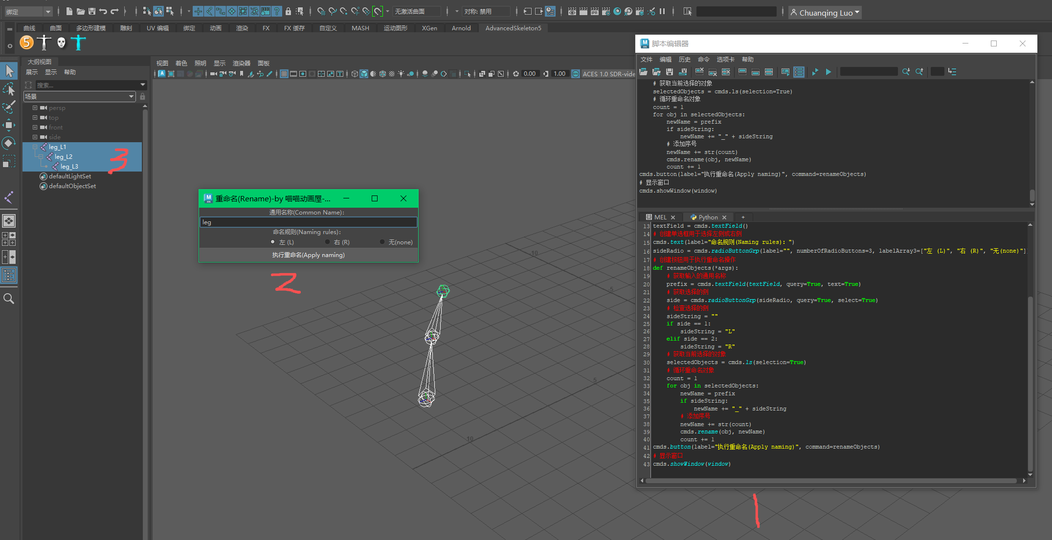Select the Move tool in left toolbox
Image resolution: width=1052 pixels, height=540 pixels.
tap(9, 125)
